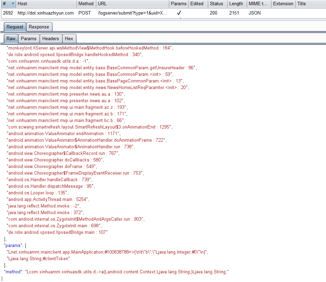The image size is (326, 282).
Task: Click length cell 2151
Action: click(x=234, y=13)
